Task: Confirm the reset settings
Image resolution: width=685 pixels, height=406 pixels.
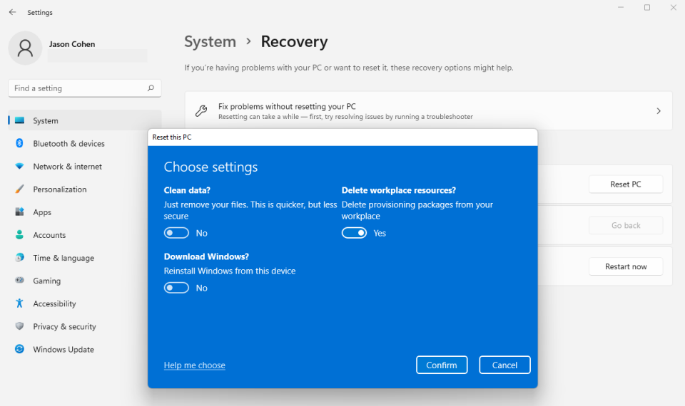Action: pos(442,365)
